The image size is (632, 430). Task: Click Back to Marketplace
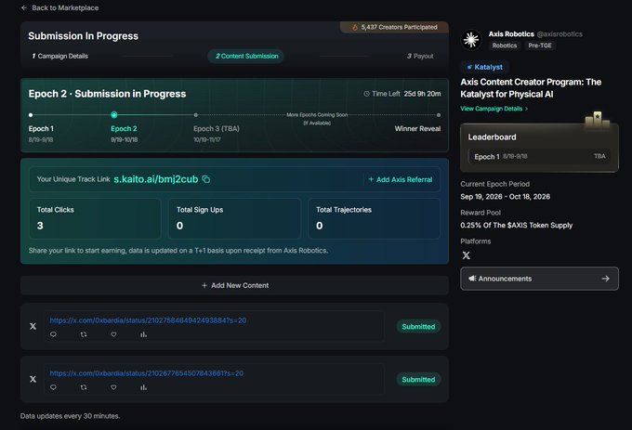(x=65, y=7)
